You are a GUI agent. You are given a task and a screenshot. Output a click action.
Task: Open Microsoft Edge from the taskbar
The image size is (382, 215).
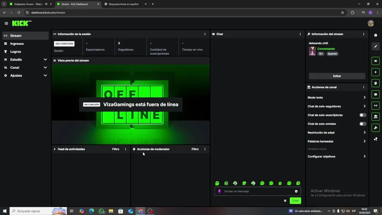(x=92, y=211)
